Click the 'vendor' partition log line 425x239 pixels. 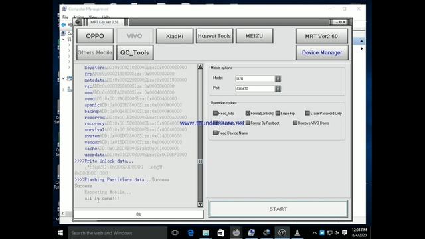[x=133, y=142]
